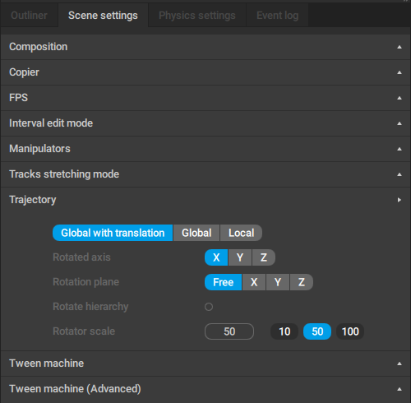Switch to Physics settings tab

tap(197, 16)
